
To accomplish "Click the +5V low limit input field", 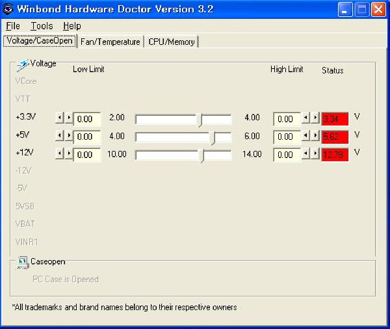I will click(x=87, y=137).
